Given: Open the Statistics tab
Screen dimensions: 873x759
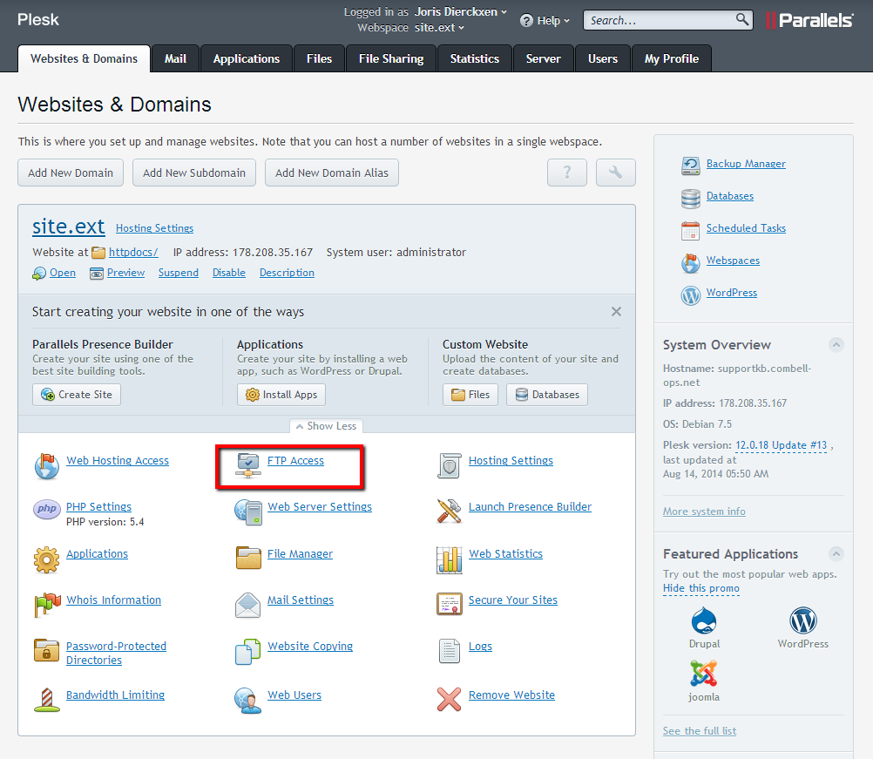Looking at the screenshot, I should 475,58.
